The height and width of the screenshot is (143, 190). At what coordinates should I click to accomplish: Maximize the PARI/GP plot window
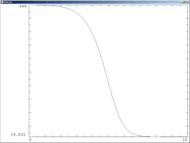point(185,2)
